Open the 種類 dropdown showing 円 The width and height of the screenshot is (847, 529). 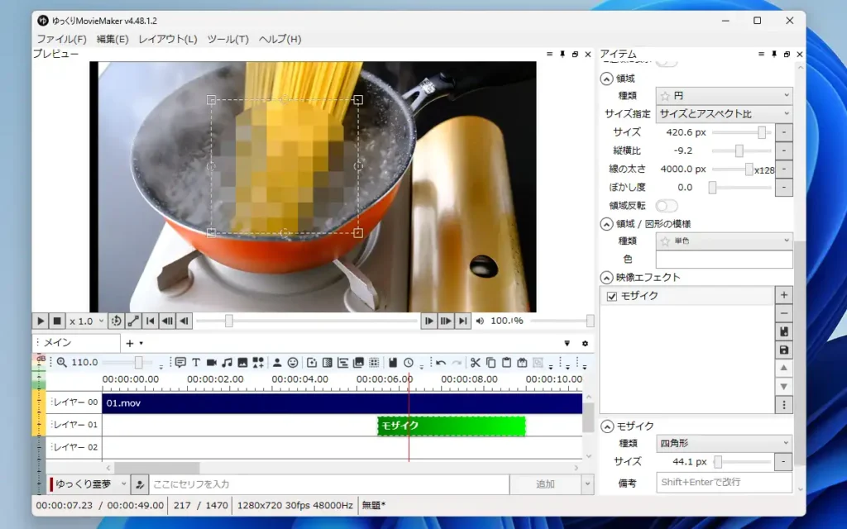pyautogui.click(x=724, y=95)
